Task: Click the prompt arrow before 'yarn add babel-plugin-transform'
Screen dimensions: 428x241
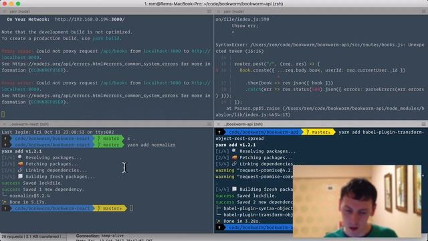Action: click(219, 133)
